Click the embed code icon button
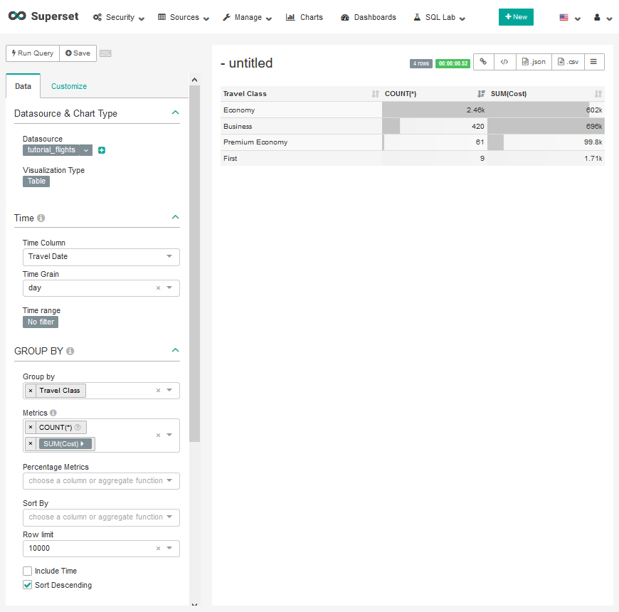This screenshot has width=619, height=612. [x=504, y=62]
